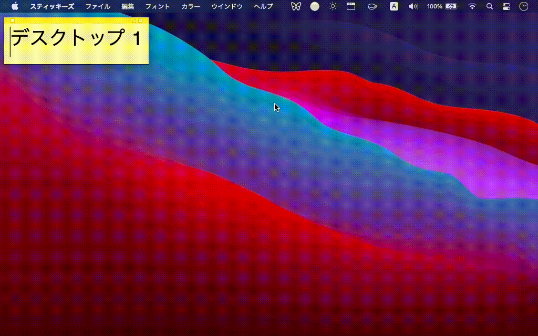Image resolution: width=538 pixels, height=336 pixels.
Task: Open the volume control in menu bar
Action: click(x=413, y=6)
